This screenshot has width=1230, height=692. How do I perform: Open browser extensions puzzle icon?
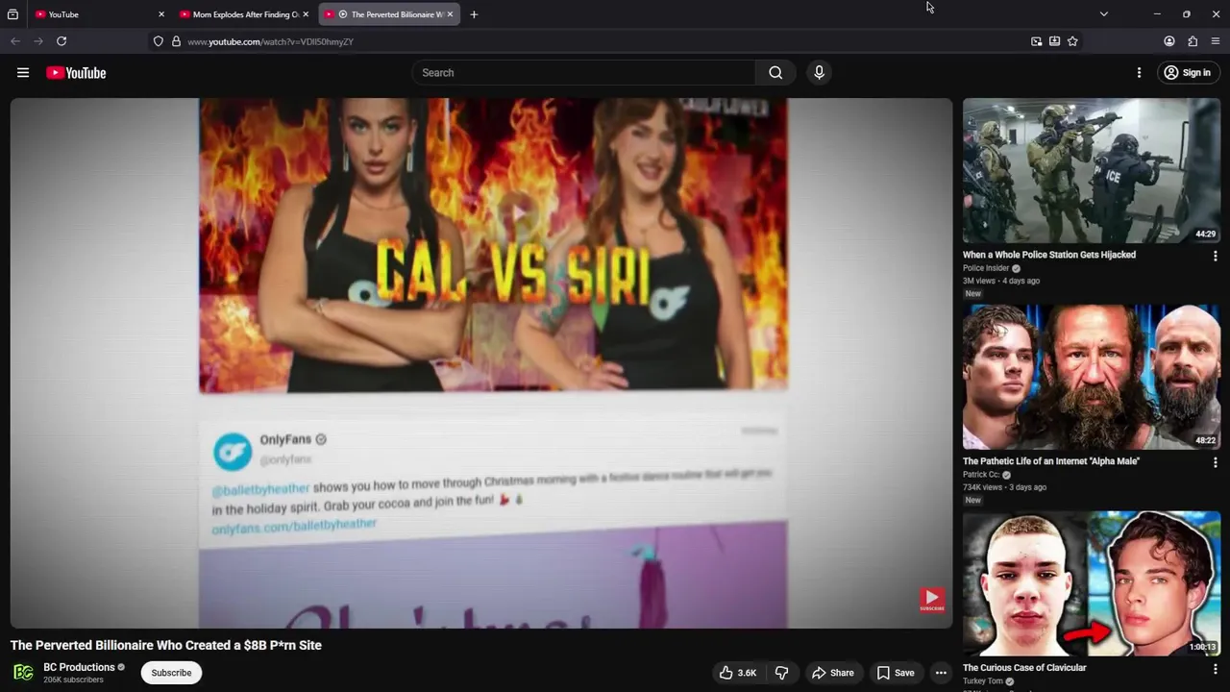[1193, 41]
